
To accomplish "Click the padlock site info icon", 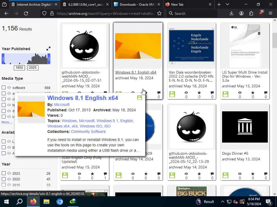I will pos(52,13).
